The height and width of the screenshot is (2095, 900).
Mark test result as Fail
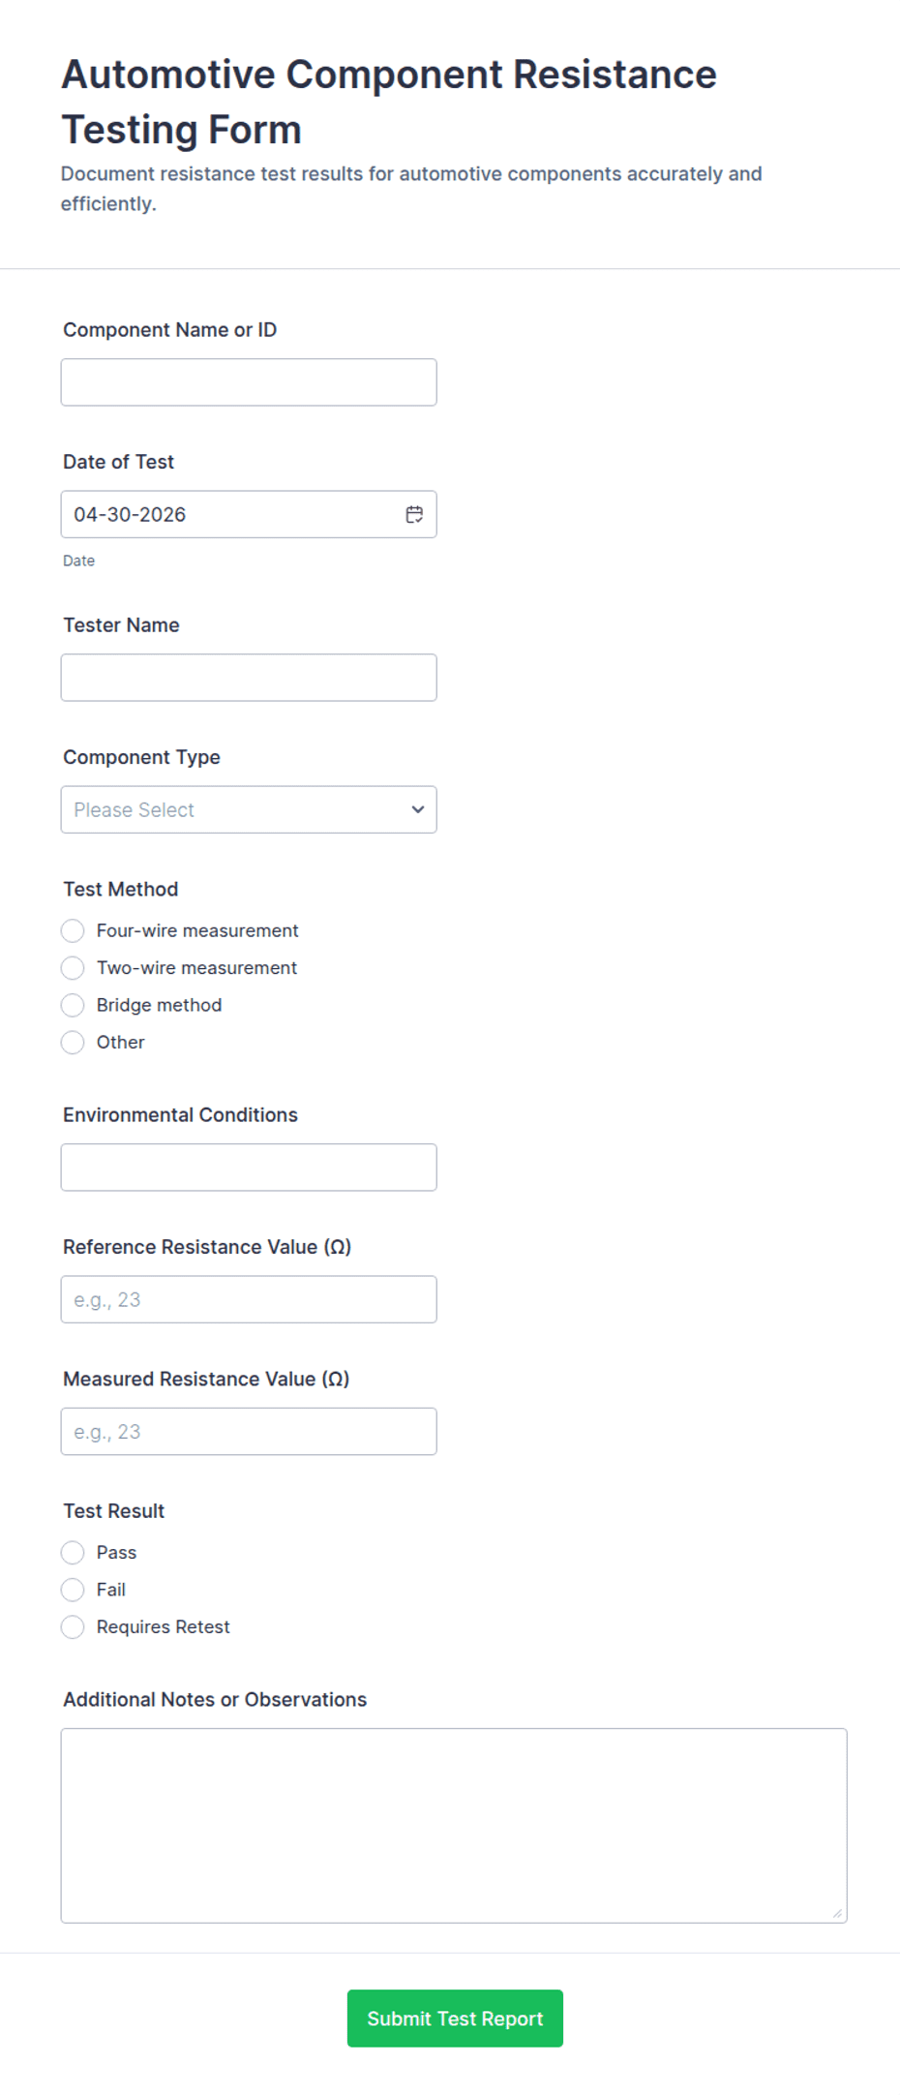tap(73, 1590)
